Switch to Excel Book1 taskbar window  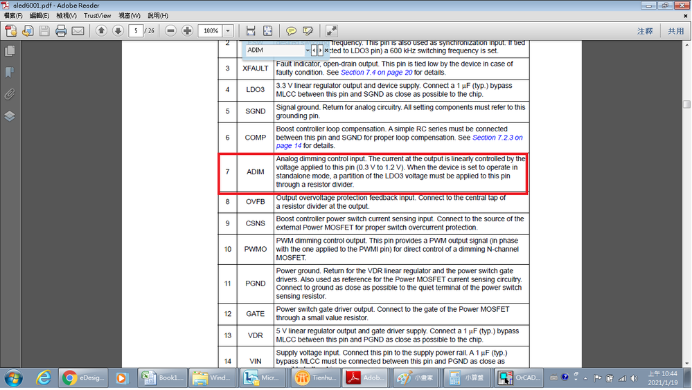[x=161, y=378]
